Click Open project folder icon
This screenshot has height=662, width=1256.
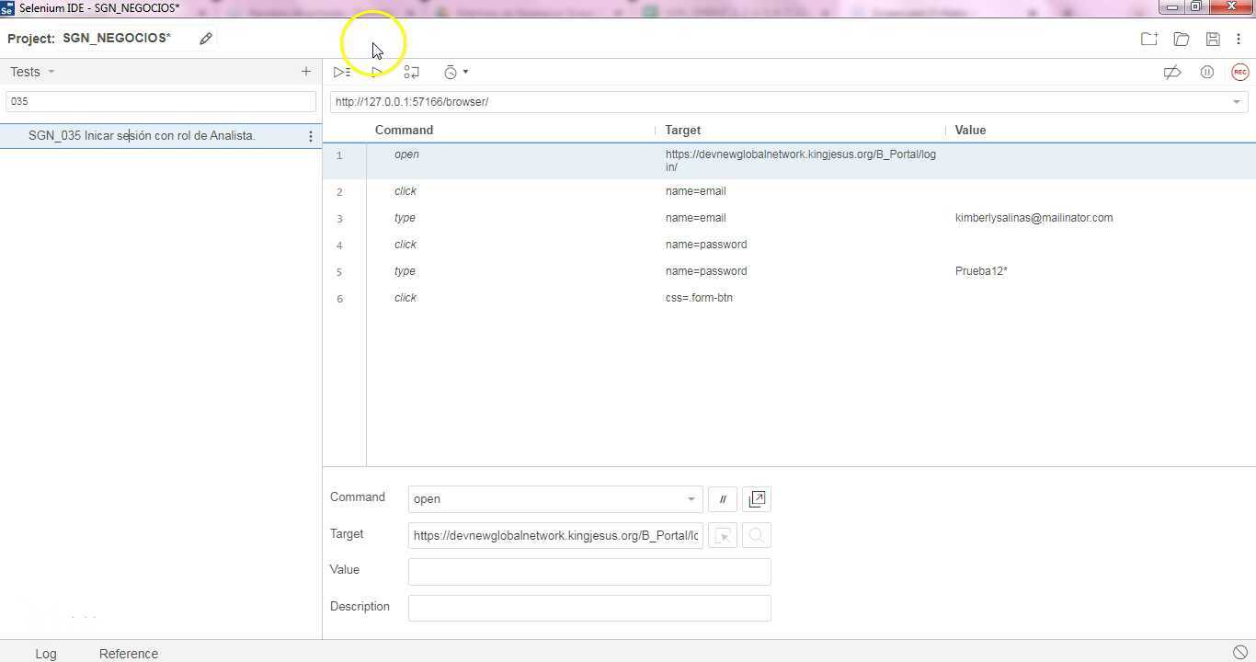pyautogui.click(x=1182, y=39)
